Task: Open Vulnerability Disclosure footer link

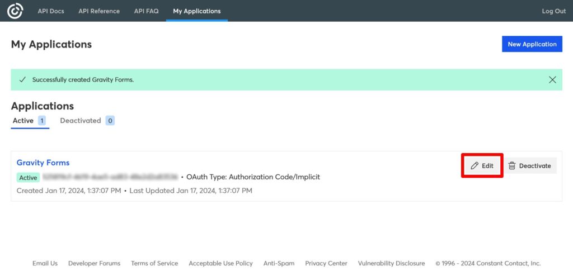Action: (391, 263)
